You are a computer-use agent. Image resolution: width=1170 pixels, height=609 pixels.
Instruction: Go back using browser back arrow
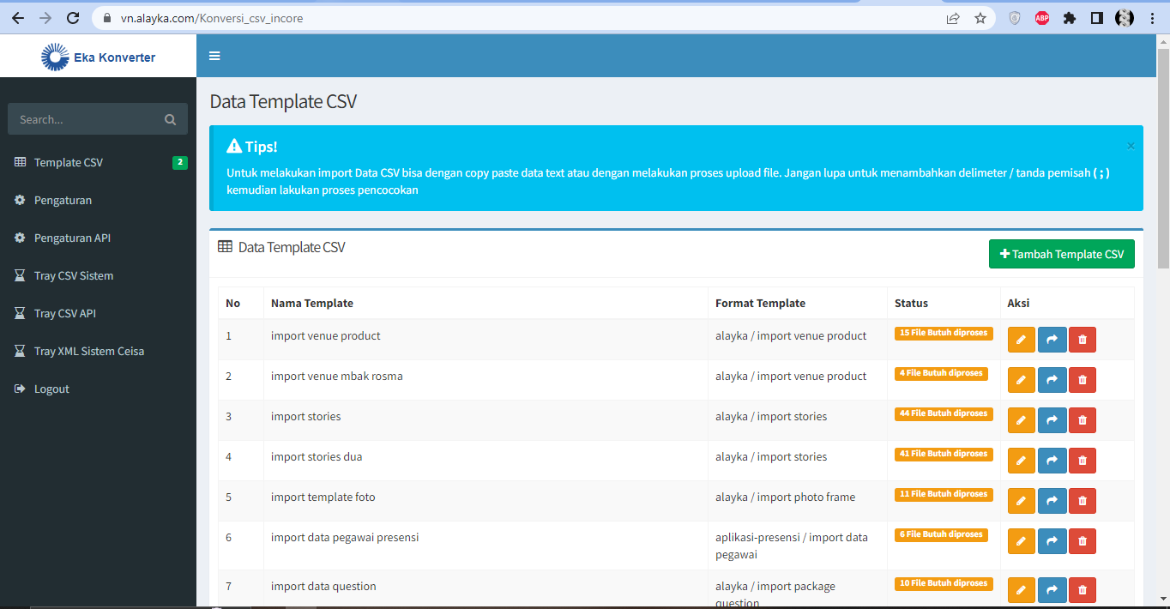(17, 18)
